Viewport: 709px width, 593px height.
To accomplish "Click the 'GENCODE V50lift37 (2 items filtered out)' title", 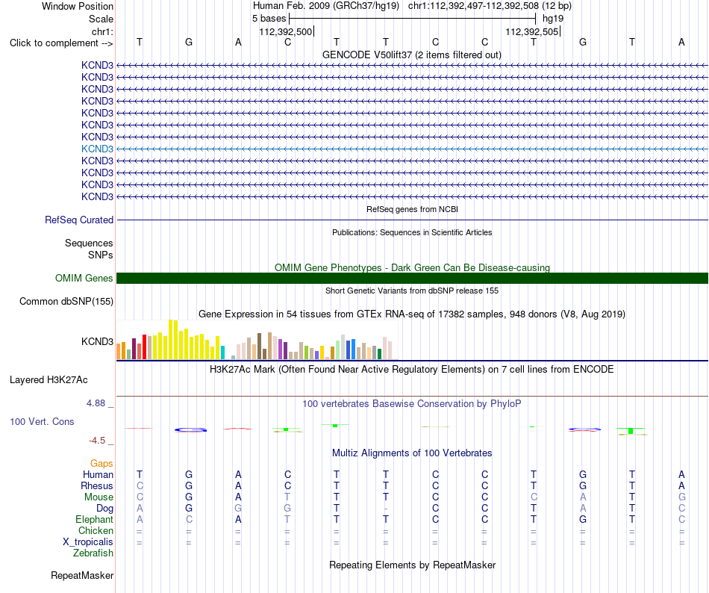I will [x=412, y=55].
